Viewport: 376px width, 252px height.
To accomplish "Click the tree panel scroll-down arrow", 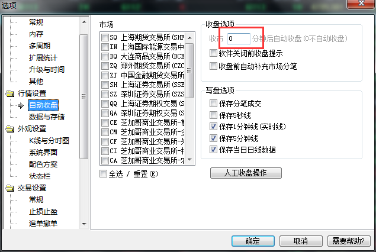I will (84, 224).
